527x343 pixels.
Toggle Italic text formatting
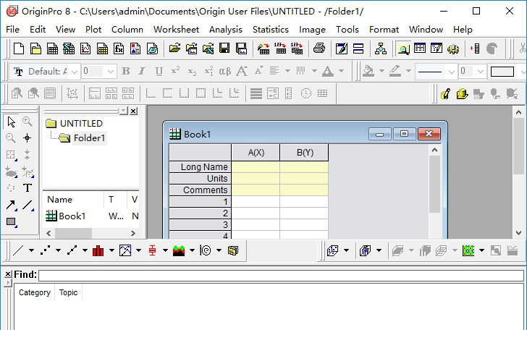pyautogui.click(x=142, y=71)
